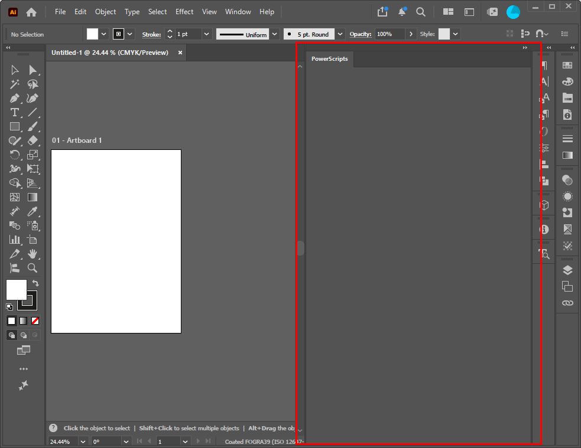Screen dimensions: 581x448
Task: Enable Draw Normal mode
Action: point(12,335)
